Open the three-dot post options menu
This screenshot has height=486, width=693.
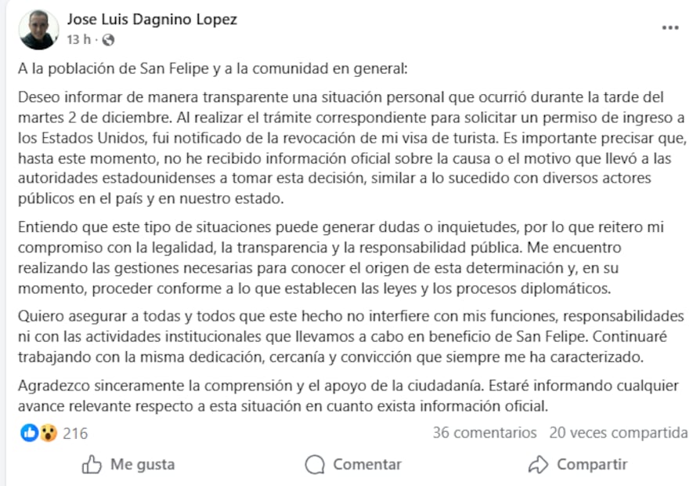(670, 26)
